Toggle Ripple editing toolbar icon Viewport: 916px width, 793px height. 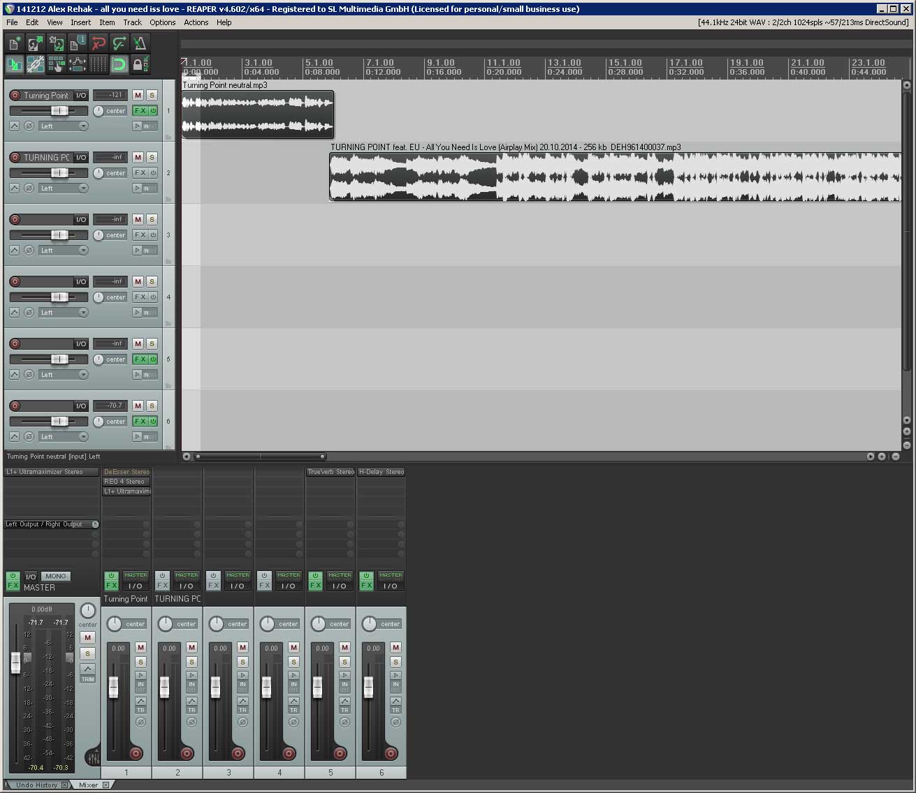56,65
